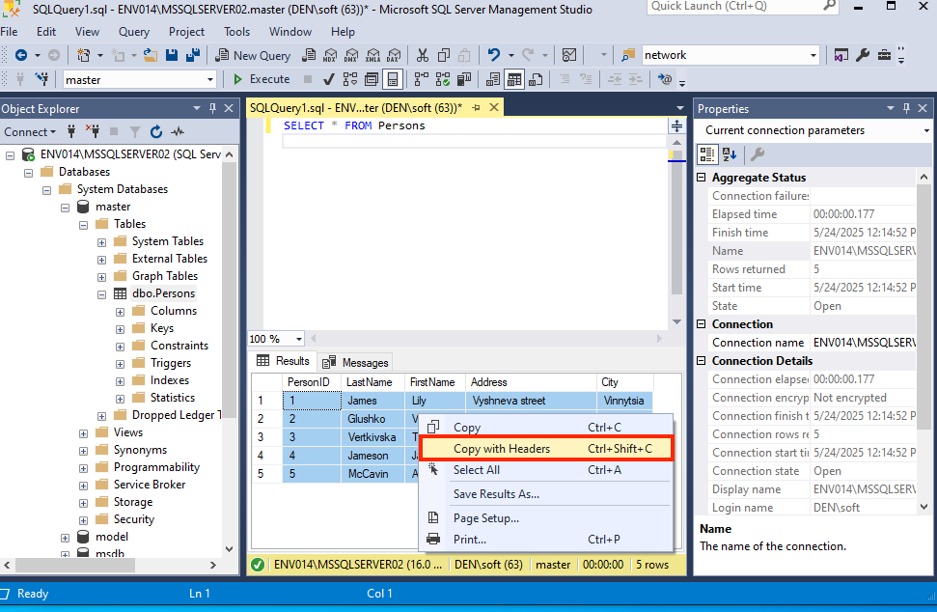Click the Save All icon
This screenshot has height=612, width=937.
[192, 55]
